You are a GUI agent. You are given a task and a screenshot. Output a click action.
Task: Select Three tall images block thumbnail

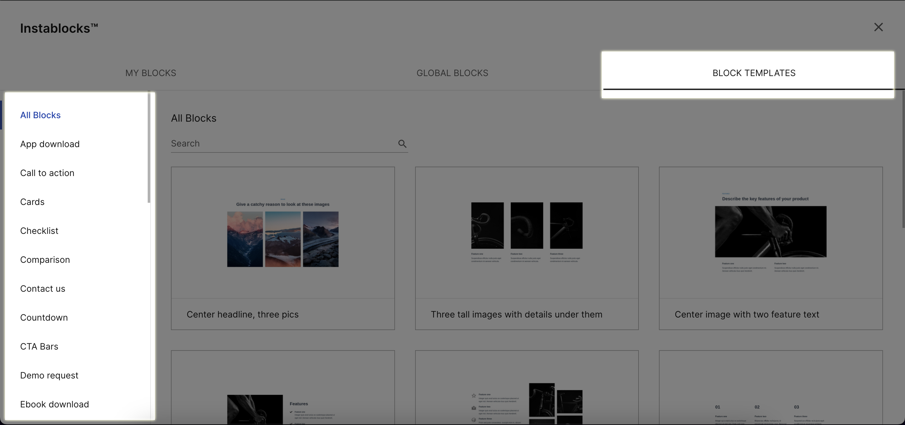click(x=527, y=233)
